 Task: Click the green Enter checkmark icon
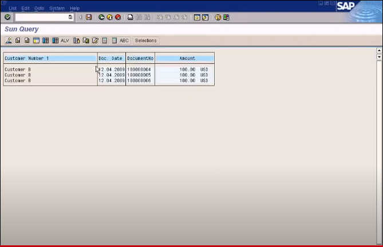point(7,17)
